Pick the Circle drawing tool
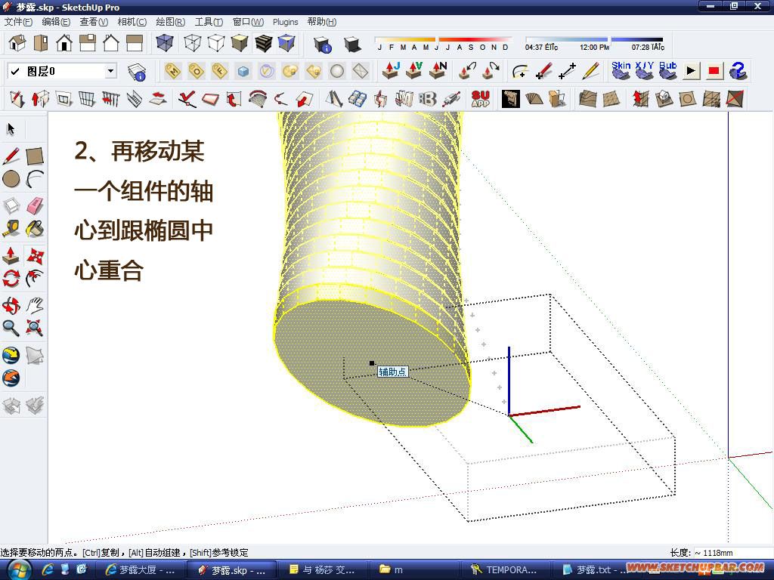This screenshot has width=774, height=580. point(11,179)
